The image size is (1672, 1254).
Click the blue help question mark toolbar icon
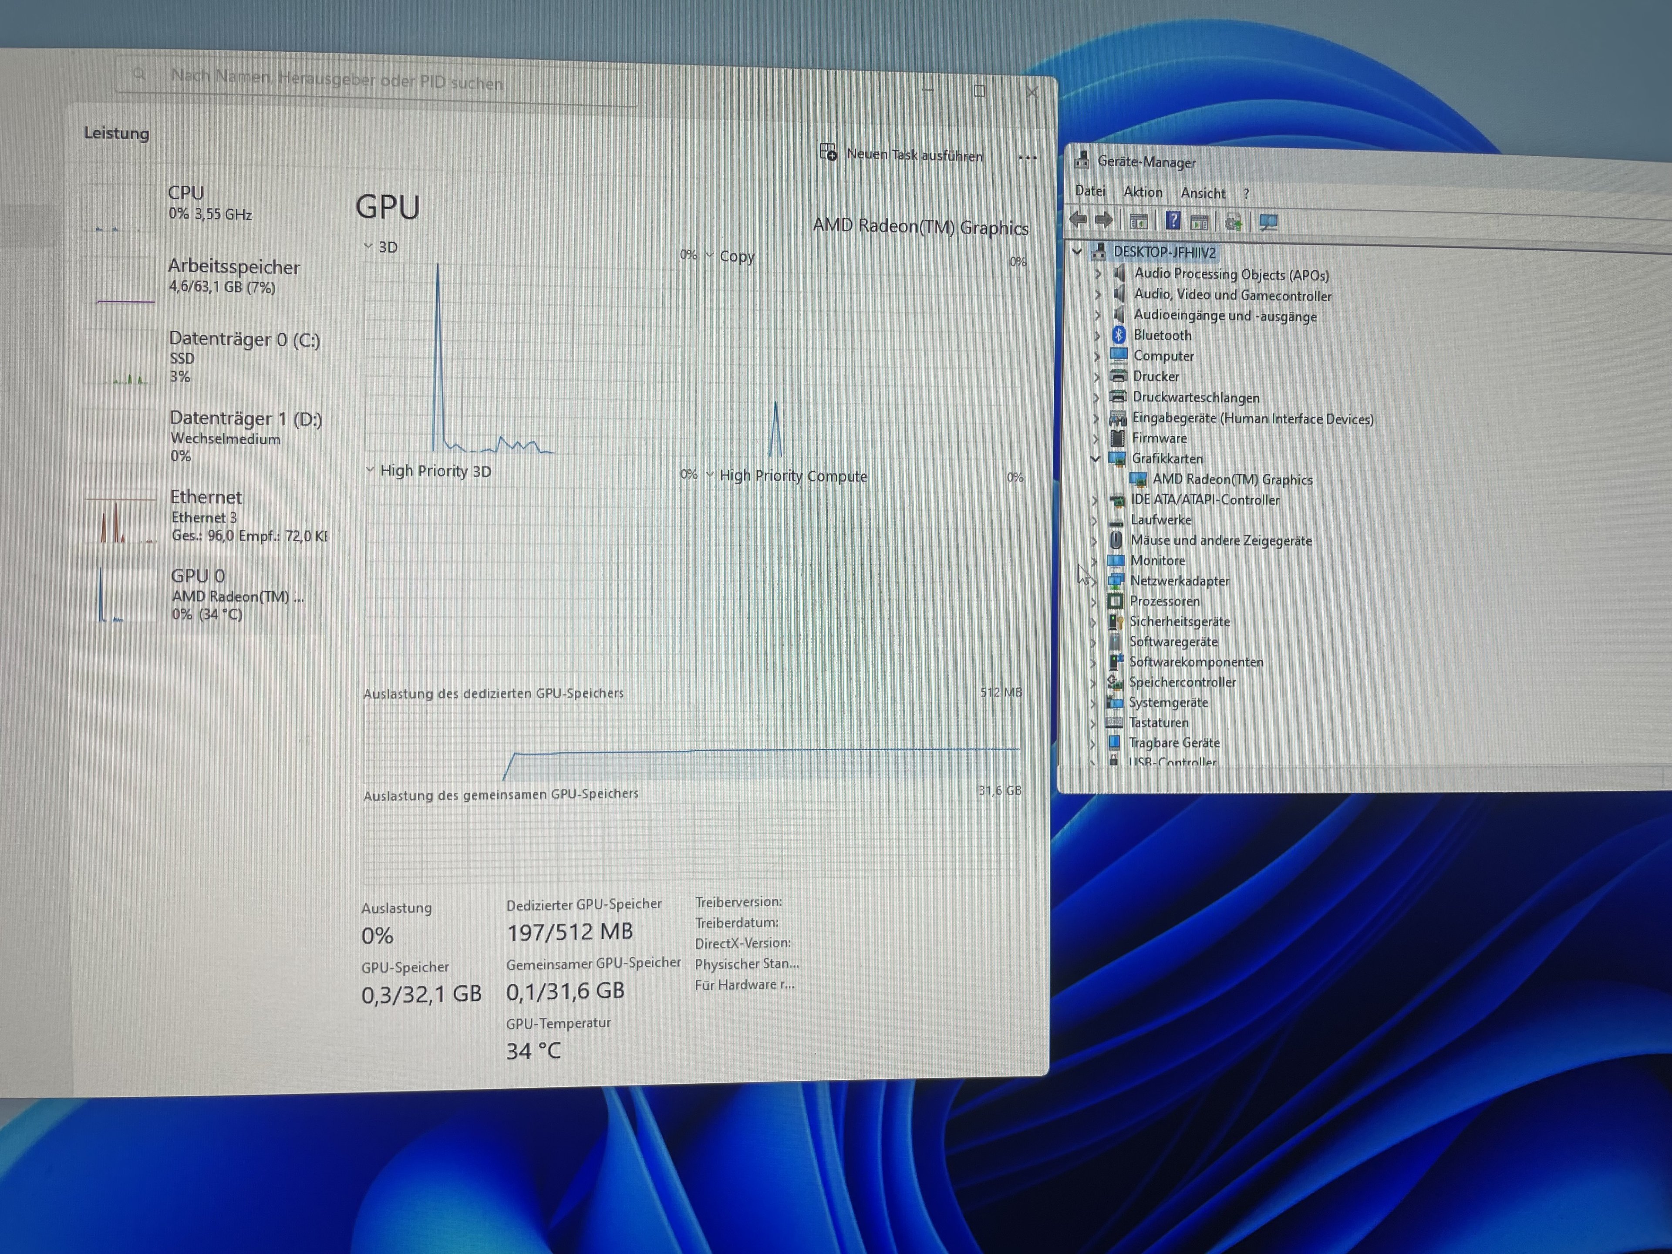tap(1173, 221)
